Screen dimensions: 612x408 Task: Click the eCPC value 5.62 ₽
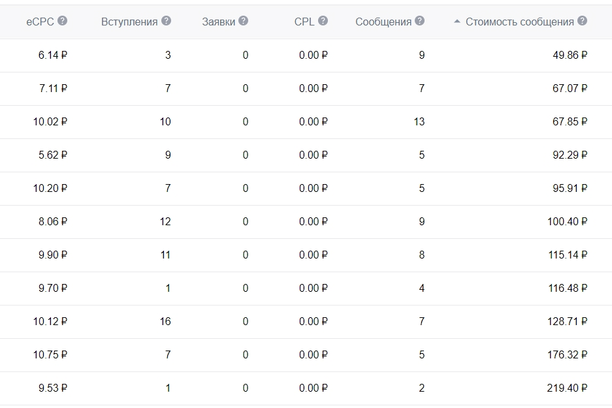(x=53, y=155)
